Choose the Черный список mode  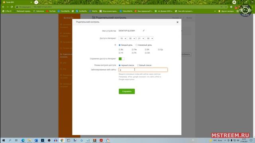tap(120, 65)
